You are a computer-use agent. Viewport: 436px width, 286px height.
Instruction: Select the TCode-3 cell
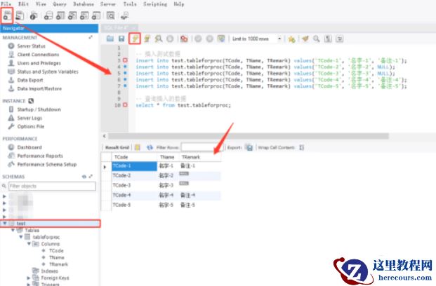[135, 185]
